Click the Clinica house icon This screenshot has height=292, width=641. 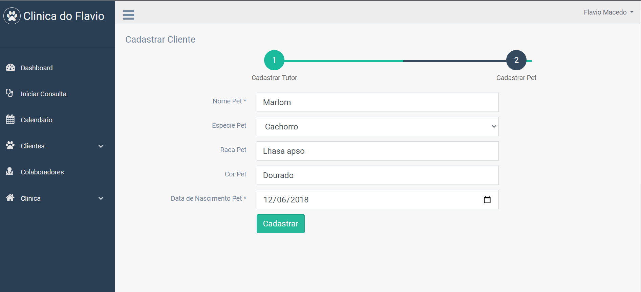point(10,198)
